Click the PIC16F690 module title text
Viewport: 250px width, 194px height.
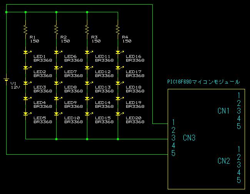203,82
